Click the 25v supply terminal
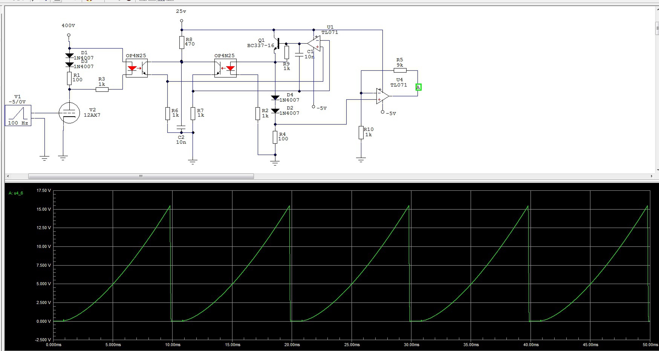Image resolution: width=659 pixels, height=351 pixels. [182, 21]
